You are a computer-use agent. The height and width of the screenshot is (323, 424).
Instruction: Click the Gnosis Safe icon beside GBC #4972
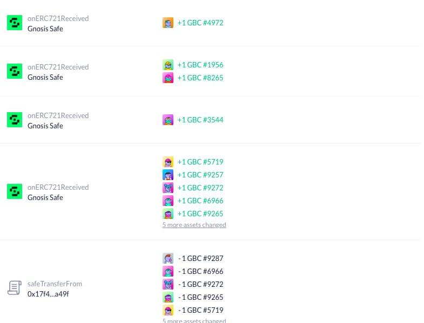[x=15, y=23]
